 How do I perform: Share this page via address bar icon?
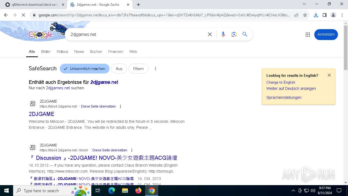point(296,15)
